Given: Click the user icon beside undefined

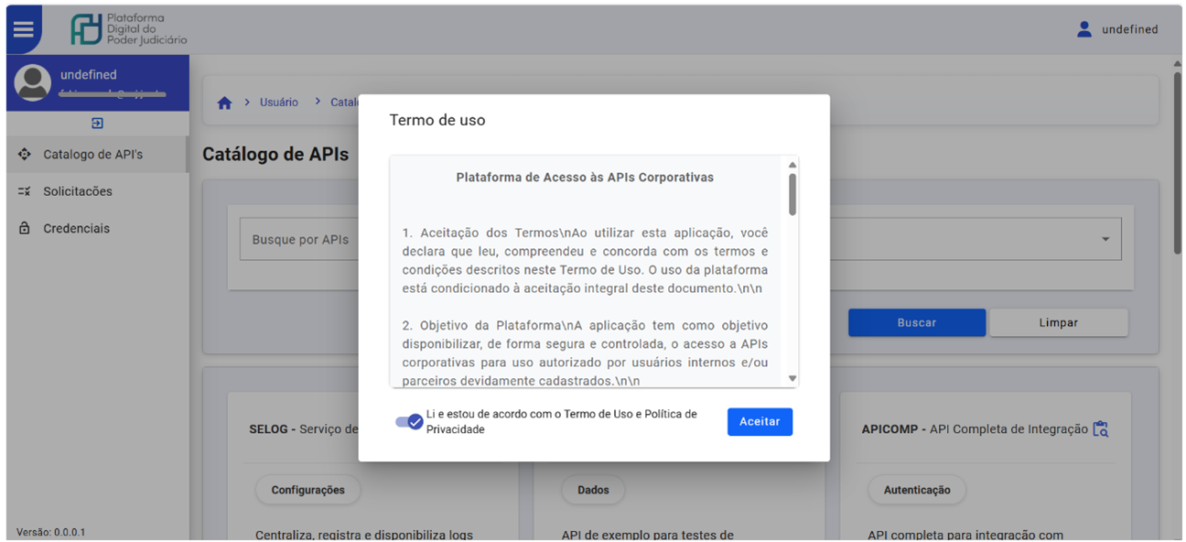Looking at the screenshot, I should click(x=1085, y=28).
